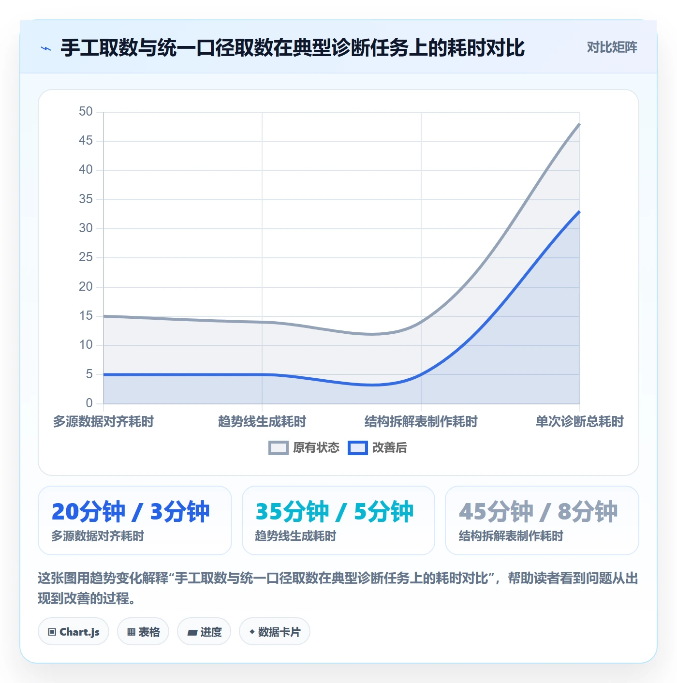Image resolution: width=677 pixels, height=683 pixels.
Task: Click the blue 改善后 legend swatch
Action: (x=358, y=448)
